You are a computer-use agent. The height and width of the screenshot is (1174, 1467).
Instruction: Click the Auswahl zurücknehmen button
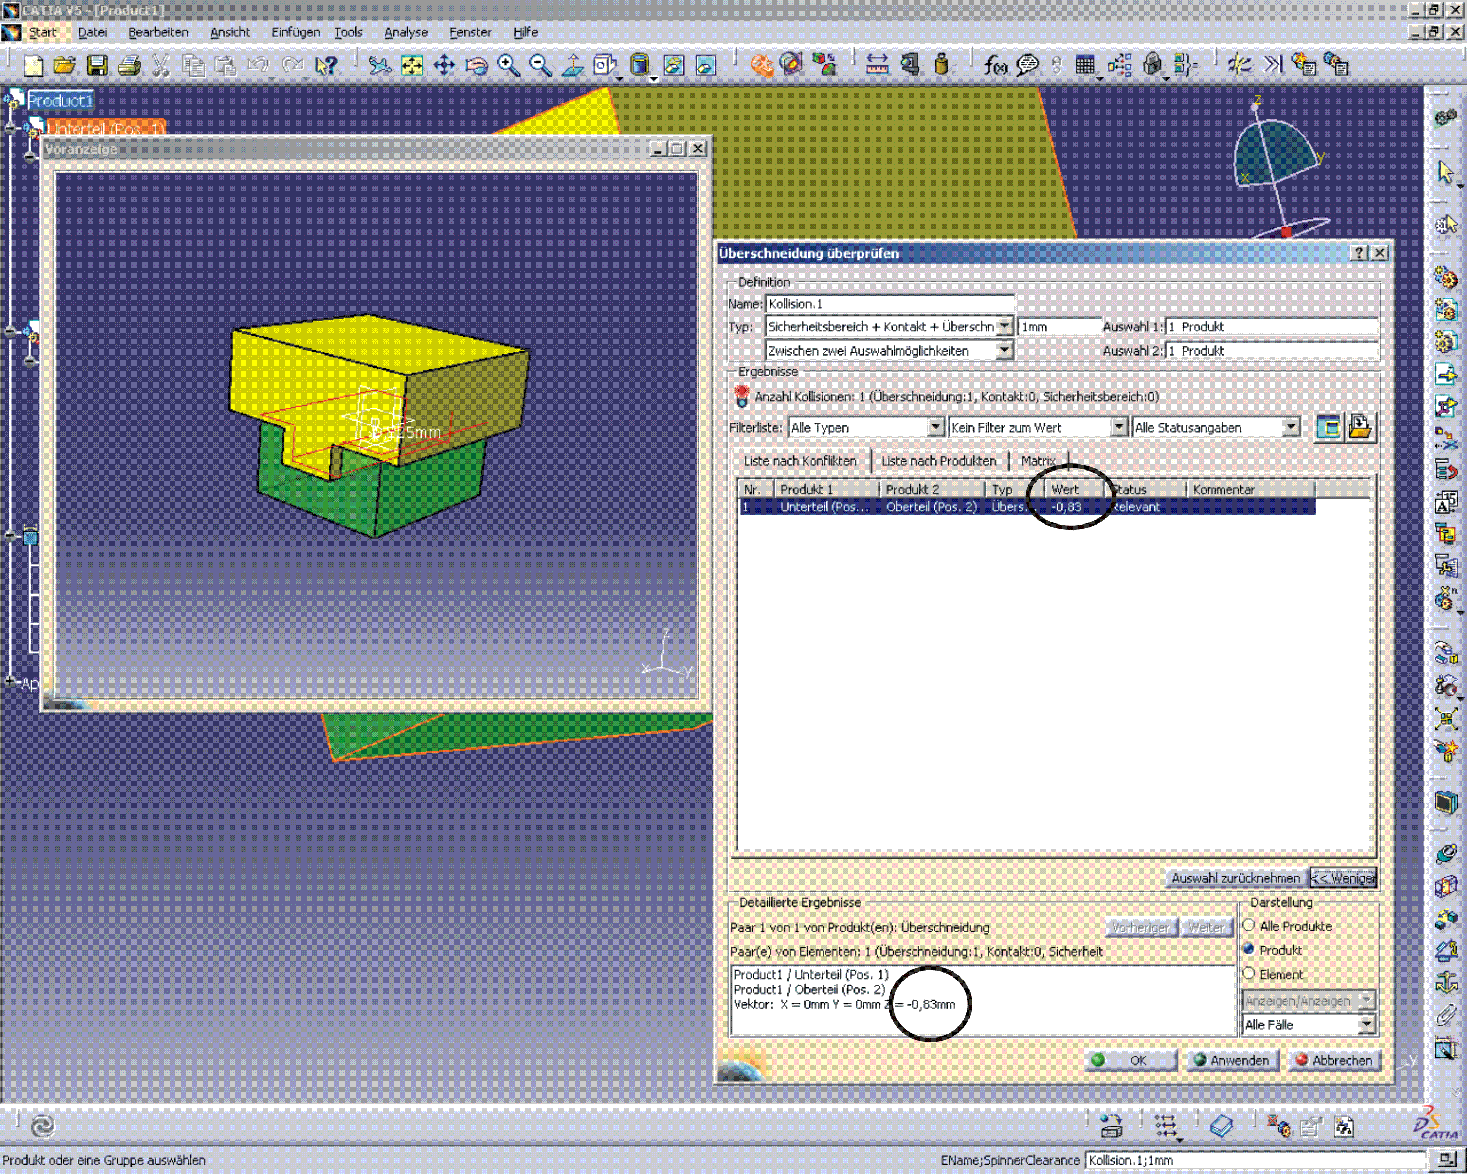point(1236,878)
